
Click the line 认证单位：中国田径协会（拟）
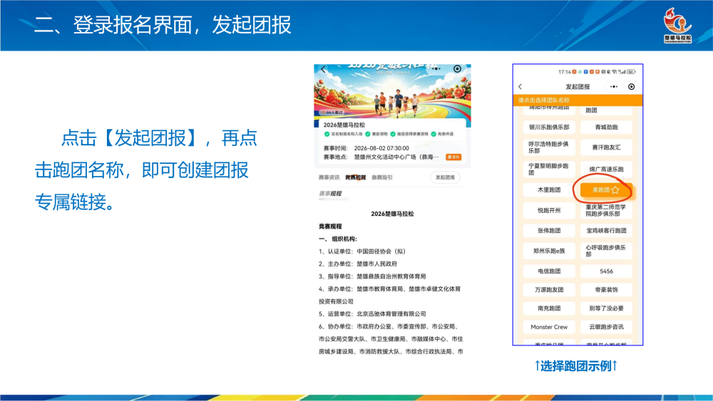[362, 251]
